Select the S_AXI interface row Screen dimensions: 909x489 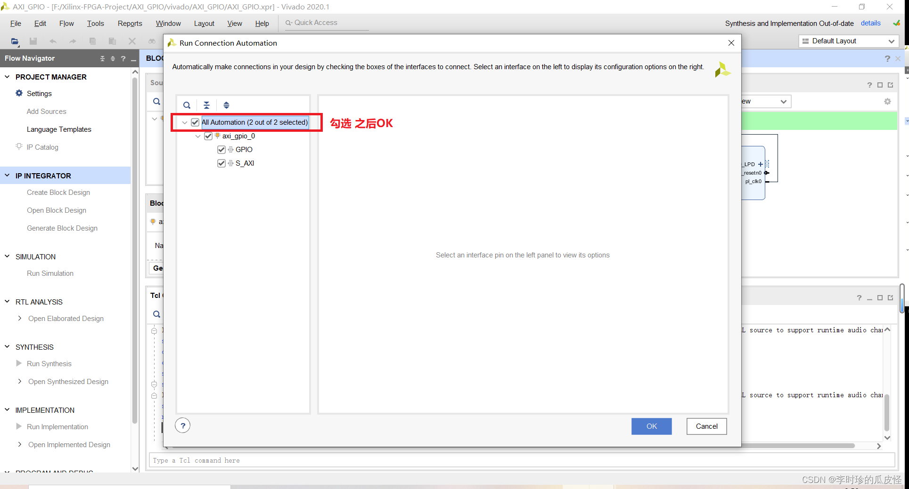pyautogui.click(x=245, y=163)
